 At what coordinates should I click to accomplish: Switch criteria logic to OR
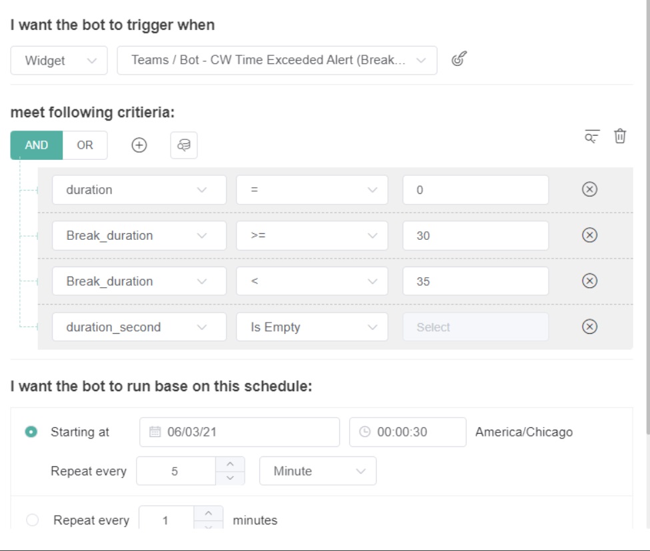click(85, 145)
